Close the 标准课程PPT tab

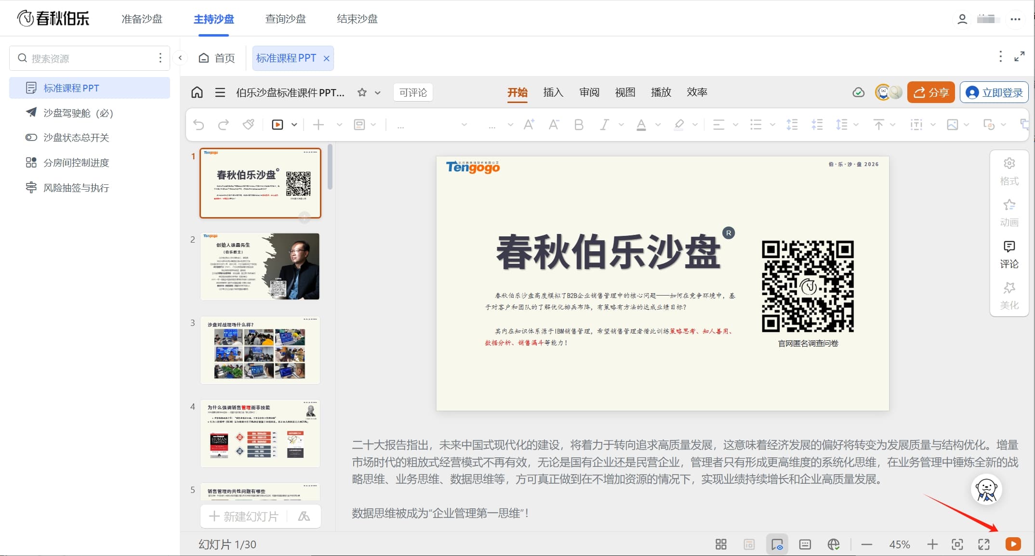pyautogui.click(x=327, y=59)
